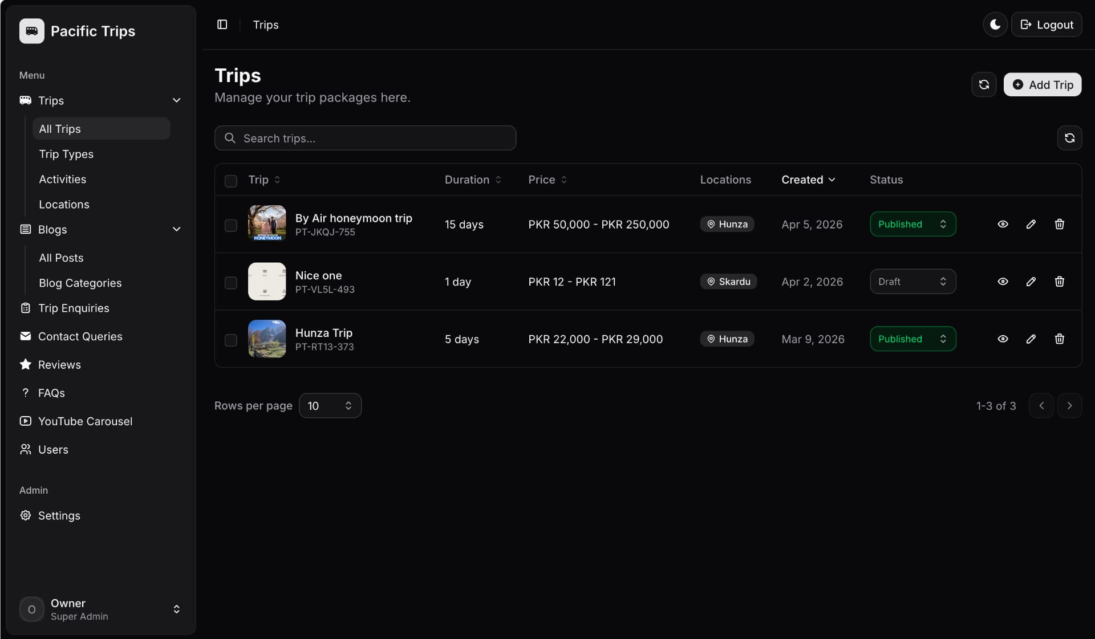The height and width of the screenshot is (639, 1095).
Task: Click the Reviews star icon
Action: pos(26,364)
